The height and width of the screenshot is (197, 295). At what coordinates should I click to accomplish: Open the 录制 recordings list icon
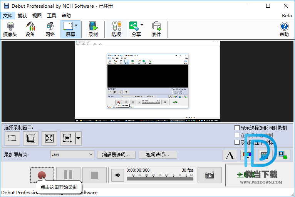(93, 30)
